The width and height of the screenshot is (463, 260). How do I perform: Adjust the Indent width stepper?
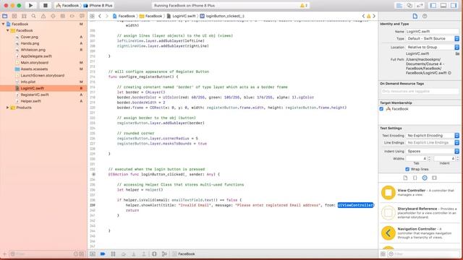458,159
